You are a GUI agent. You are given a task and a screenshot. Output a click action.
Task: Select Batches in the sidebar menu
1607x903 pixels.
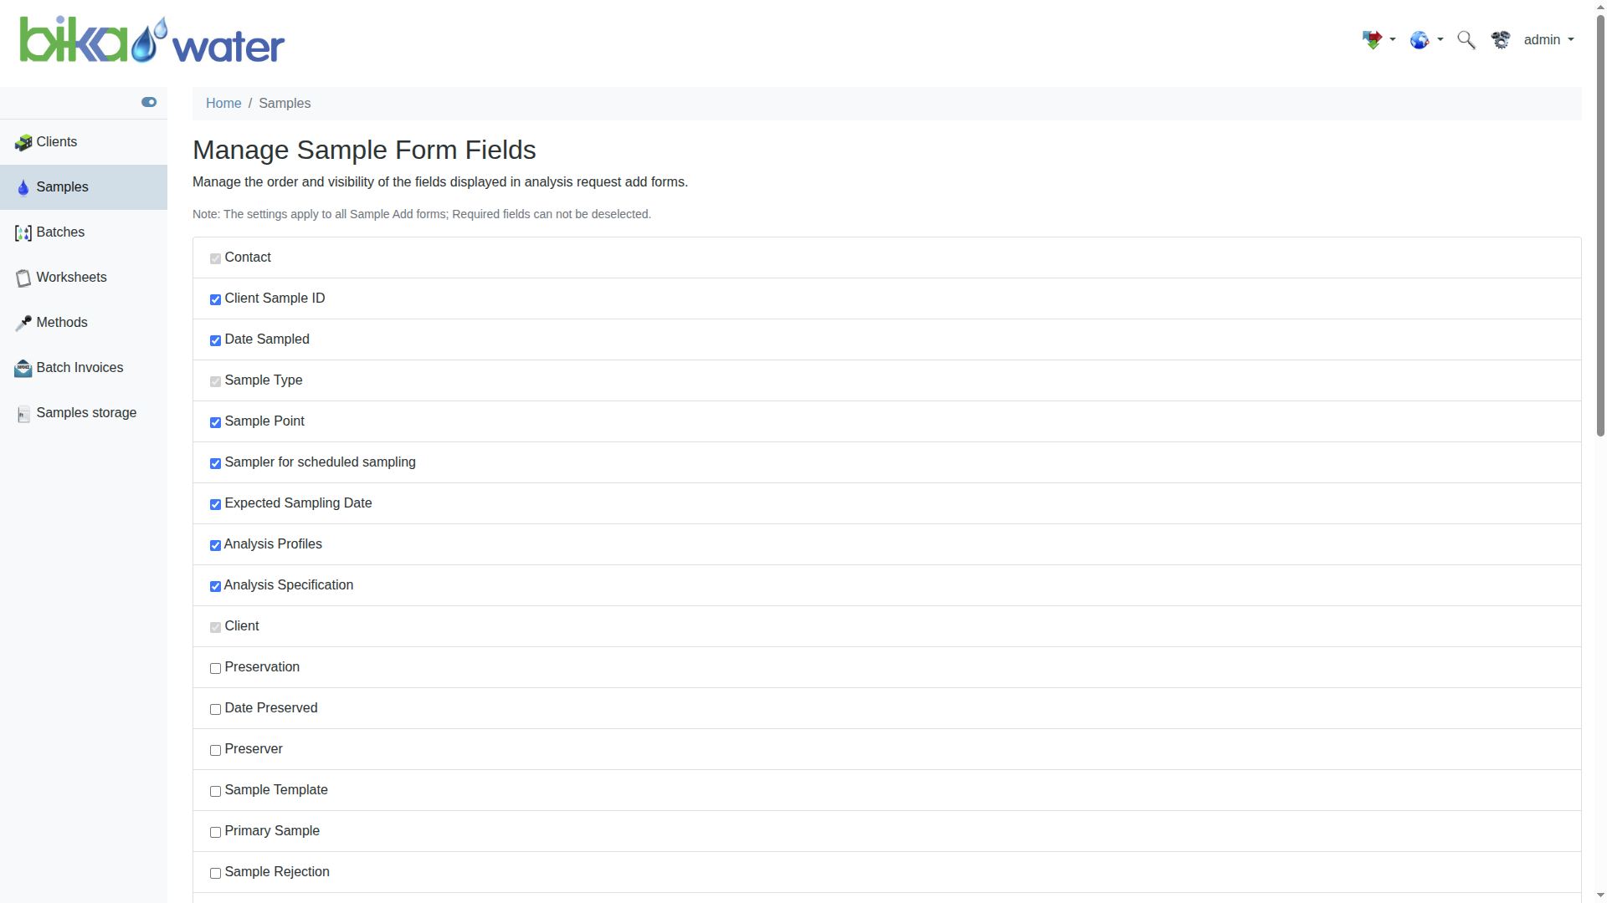60,232
